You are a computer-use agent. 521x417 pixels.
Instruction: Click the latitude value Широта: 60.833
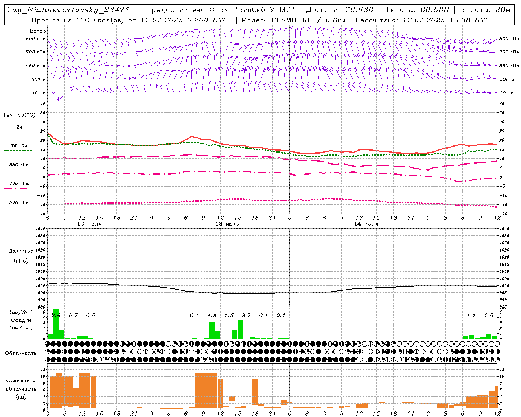pos(416,10)
